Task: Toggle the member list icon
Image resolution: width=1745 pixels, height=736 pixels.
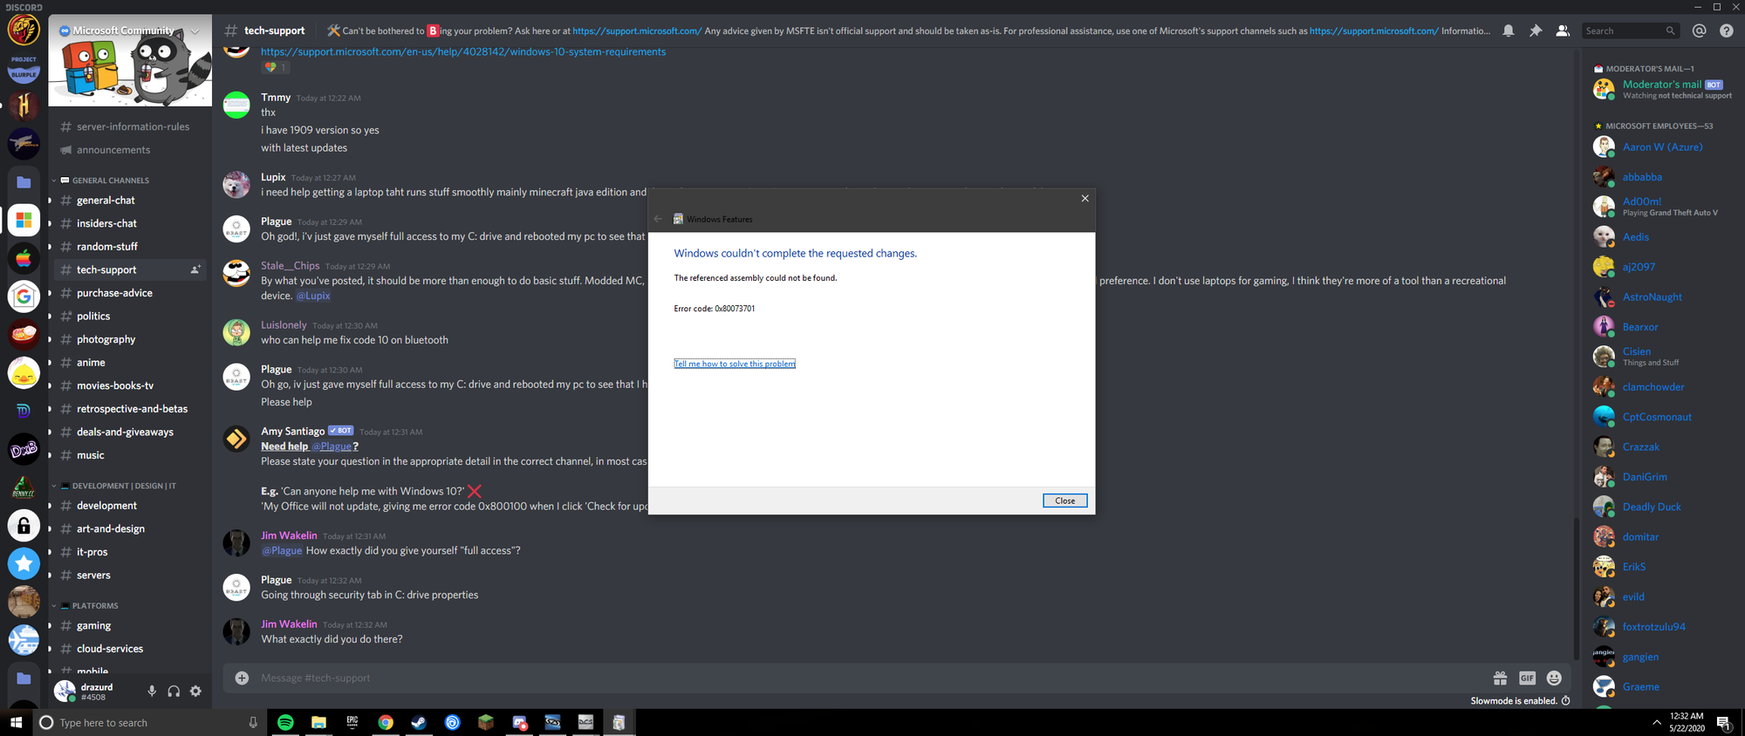Action: click(1563, 31)
